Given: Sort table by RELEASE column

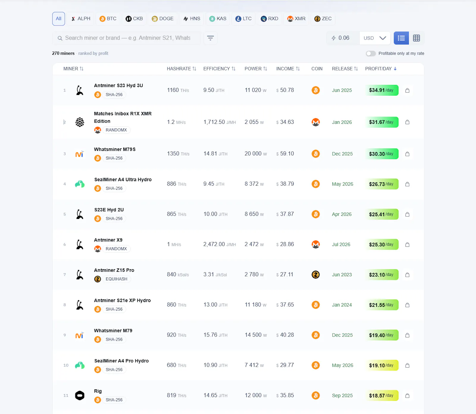Looking at the screenshot, I should tap(345, 69).
